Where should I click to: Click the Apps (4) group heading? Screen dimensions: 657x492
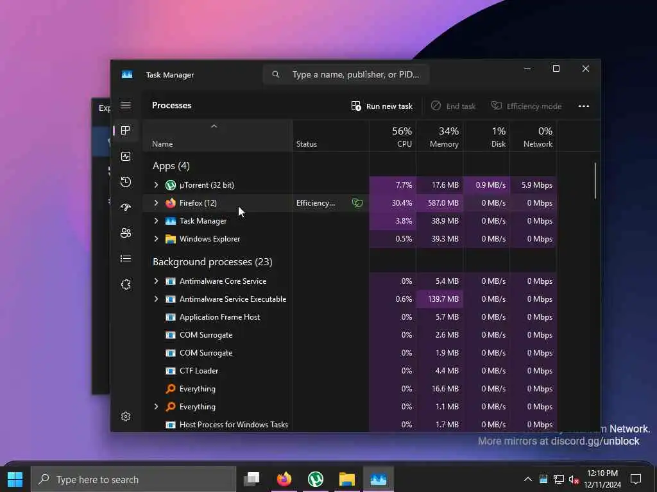pos(171,166)
